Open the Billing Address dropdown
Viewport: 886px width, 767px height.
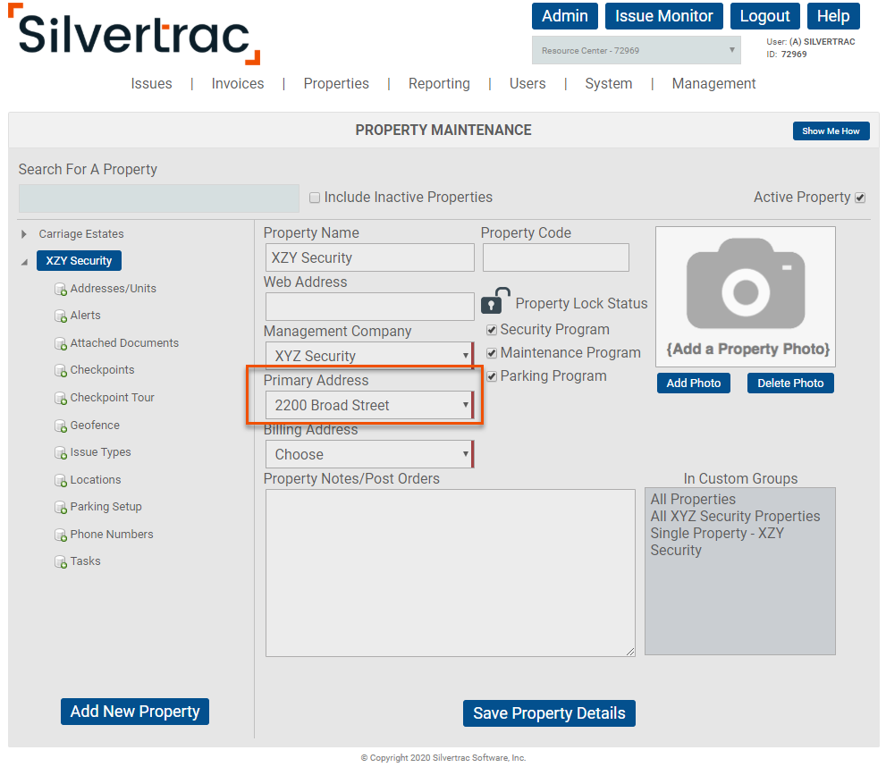369,454
